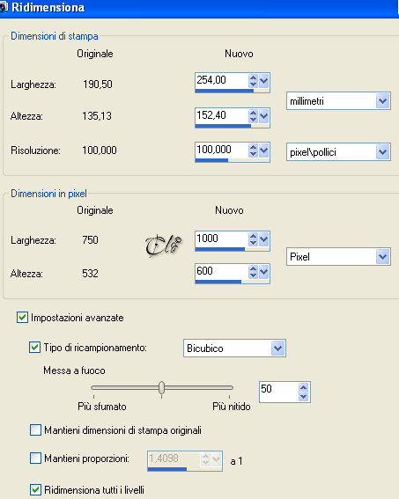Screen dimensions: 399x499
Task: Uncheck Ridimensiona tutti i livelli
Action: 35,490
